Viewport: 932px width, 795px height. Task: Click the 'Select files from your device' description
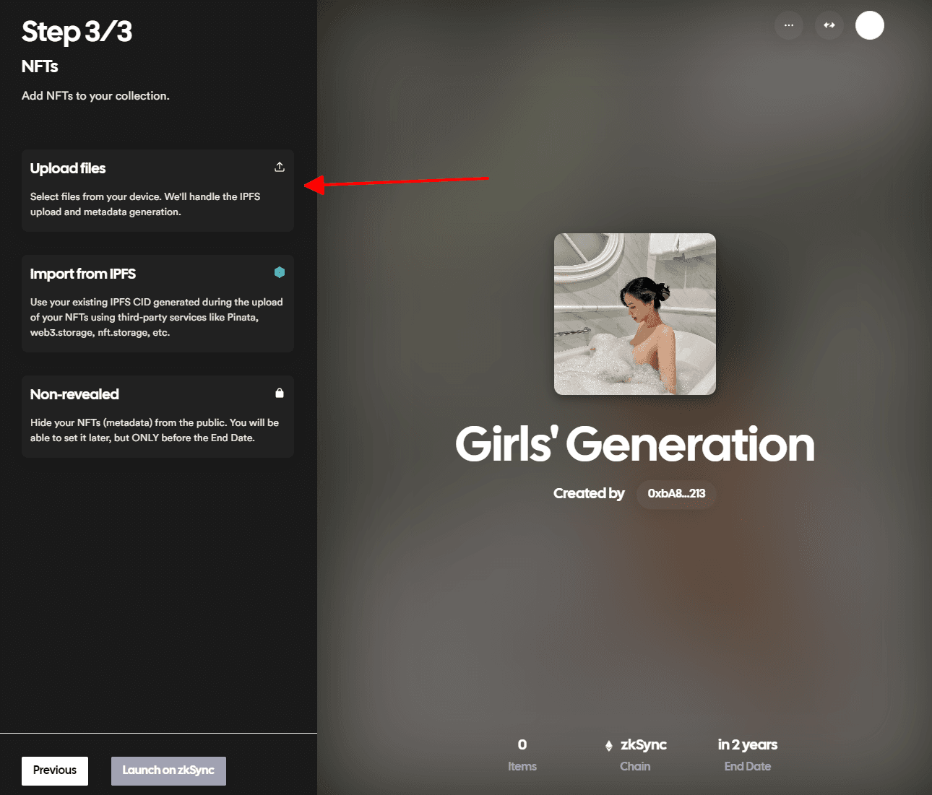click(145, 204)
